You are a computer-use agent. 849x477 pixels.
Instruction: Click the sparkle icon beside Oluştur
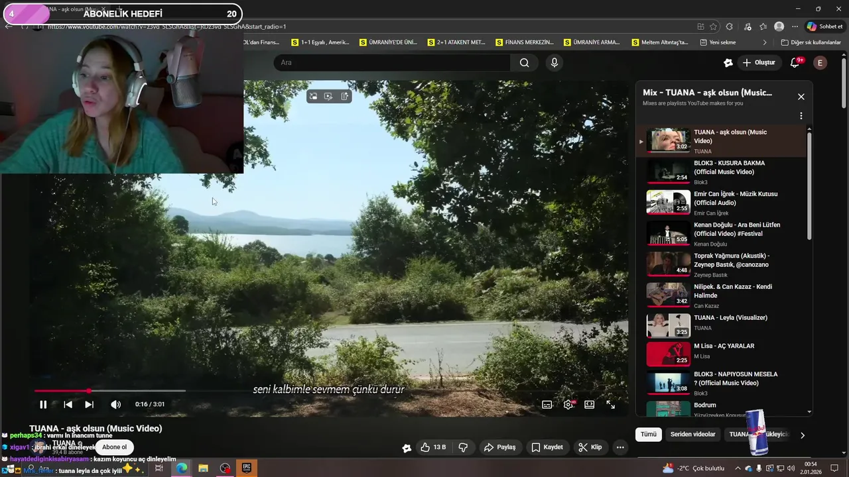(728, 62)
